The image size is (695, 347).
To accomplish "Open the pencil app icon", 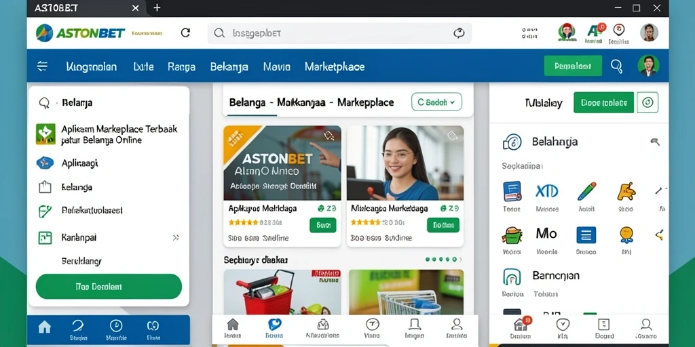I will pos(587,192).
